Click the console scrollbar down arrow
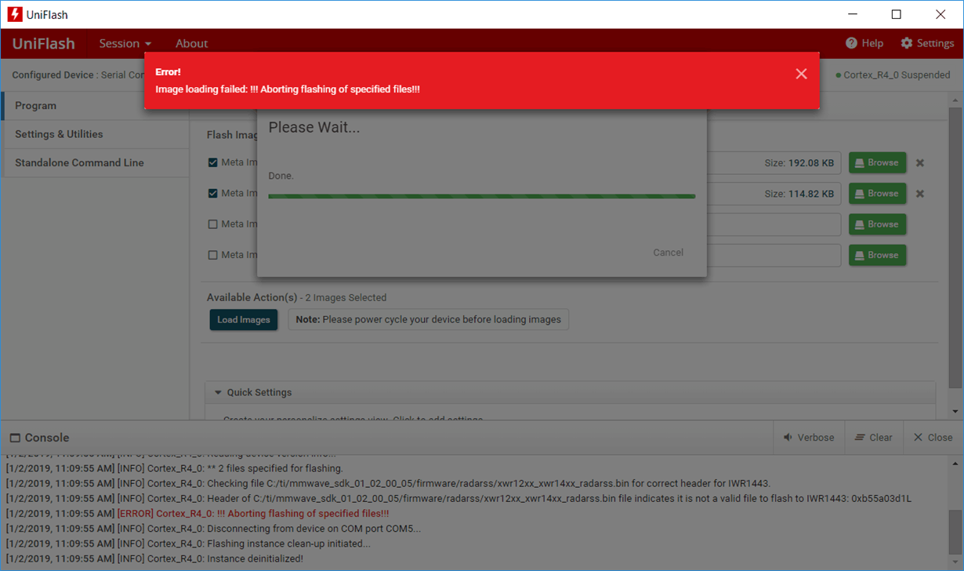 955,562
